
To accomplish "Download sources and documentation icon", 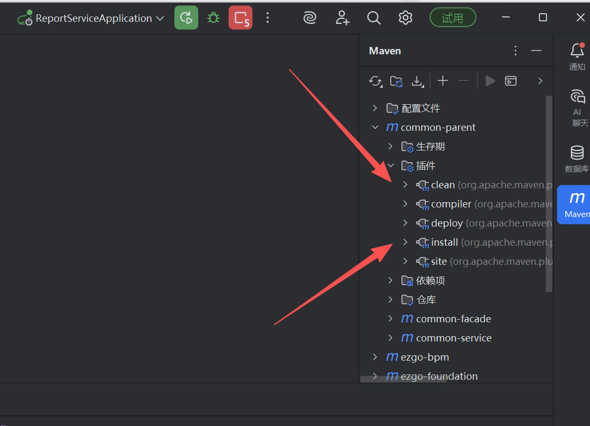I will tap(417, 81).
